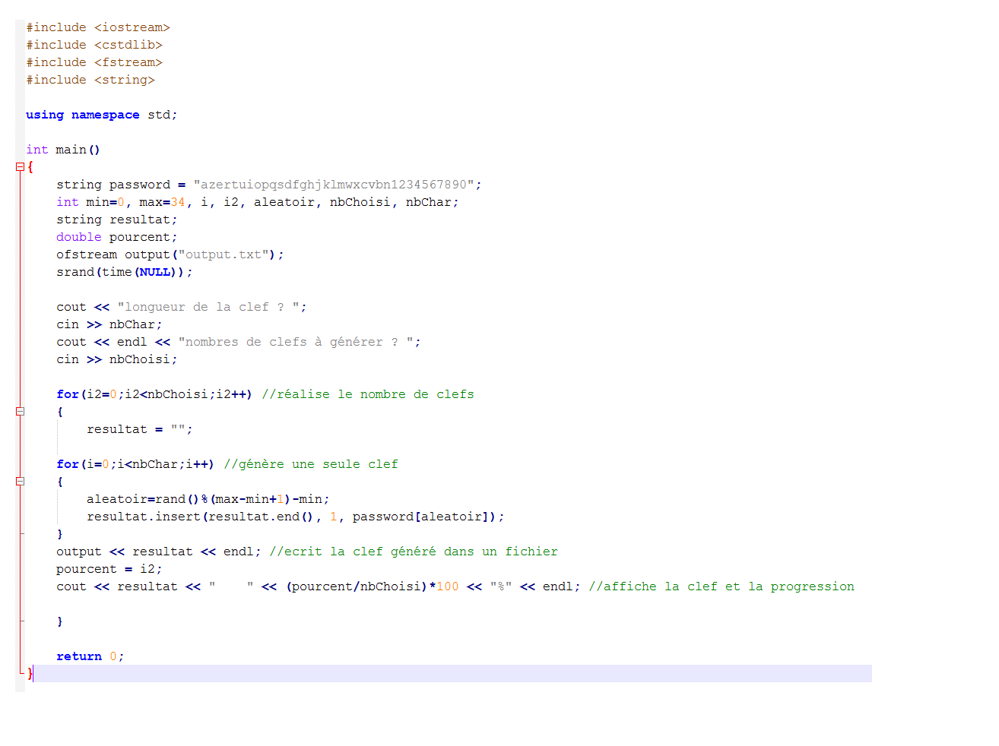Screen dimensions: 999x746
Task: Click the max=34 value in declaration
Action: coord(162,202)
